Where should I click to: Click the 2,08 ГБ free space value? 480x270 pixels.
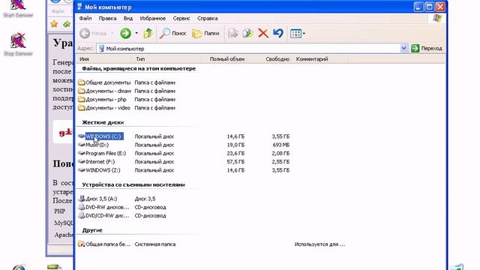(x=280, y=153)
